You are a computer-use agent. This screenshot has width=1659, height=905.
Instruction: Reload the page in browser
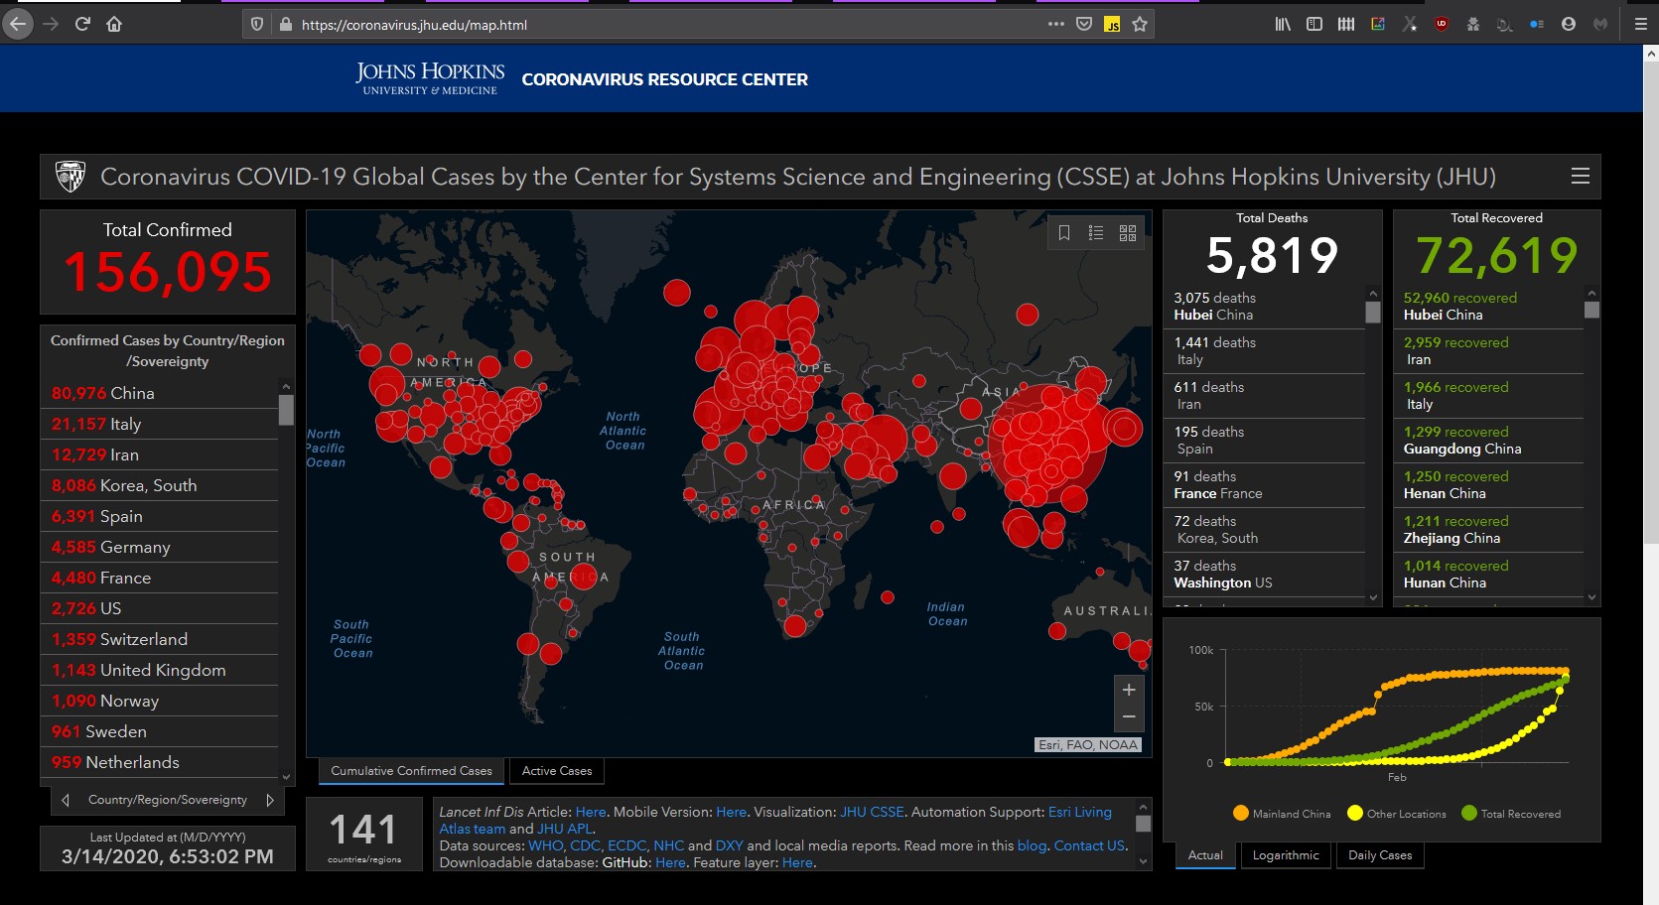82,24
